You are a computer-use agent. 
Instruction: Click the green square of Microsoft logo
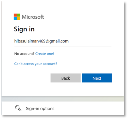point(19,15)
